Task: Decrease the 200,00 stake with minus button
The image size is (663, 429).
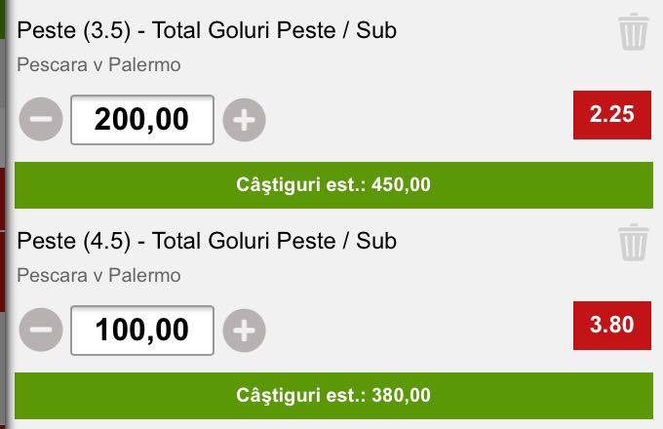Action: point(41,119)
